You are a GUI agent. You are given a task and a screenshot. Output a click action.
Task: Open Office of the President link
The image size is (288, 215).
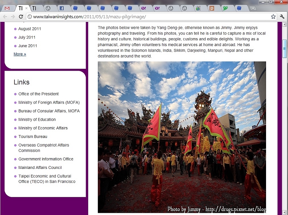[39, 94]
